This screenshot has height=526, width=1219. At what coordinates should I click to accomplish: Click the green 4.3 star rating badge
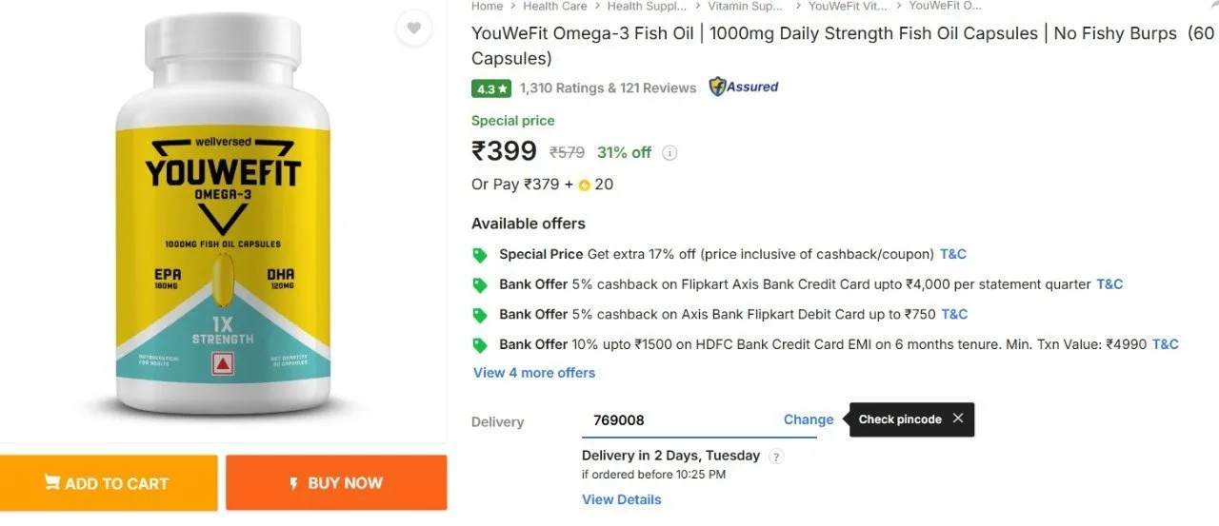pos(491,88)
